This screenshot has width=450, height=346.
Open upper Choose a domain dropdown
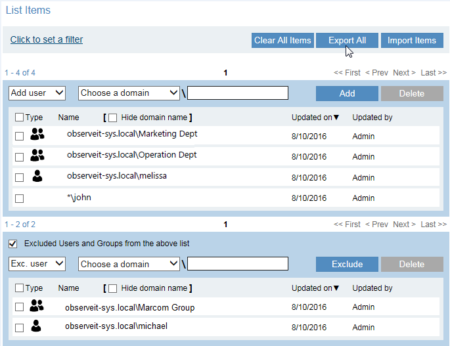pyautogui.click(x=129, y=93)
